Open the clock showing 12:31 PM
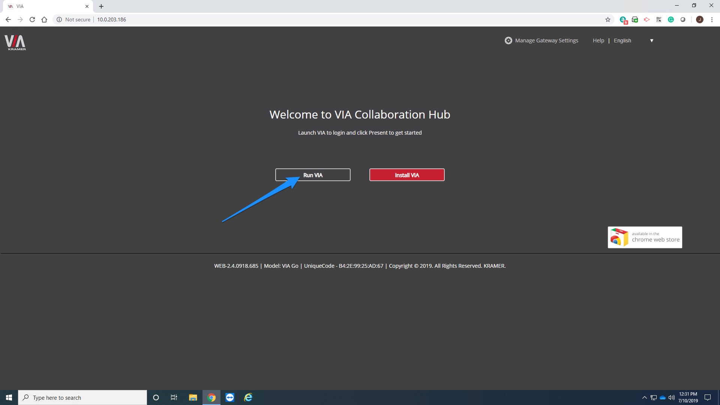 tap(688, 397)
